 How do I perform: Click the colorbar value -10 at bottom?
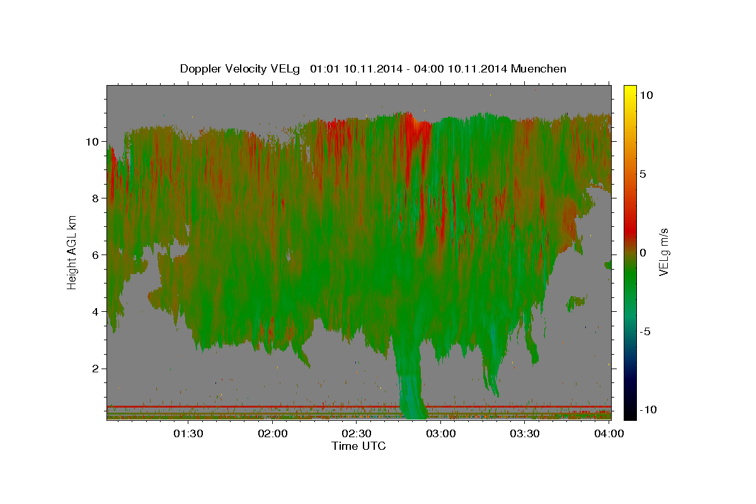[650, 409]
